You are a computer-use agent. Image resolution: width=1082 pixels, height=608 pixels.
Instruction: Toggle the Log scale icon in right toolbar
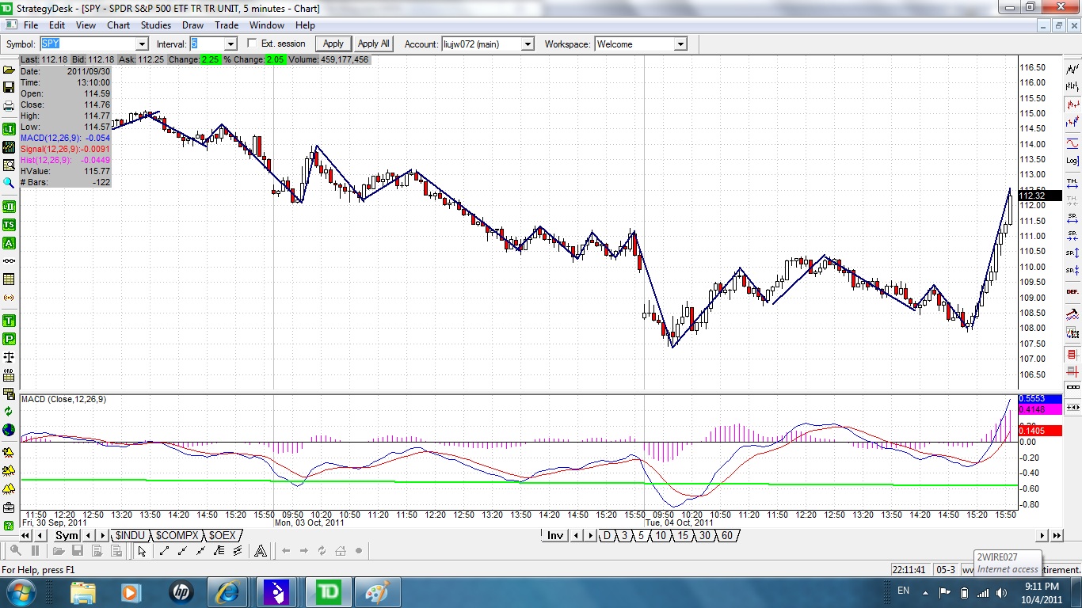1072,161
